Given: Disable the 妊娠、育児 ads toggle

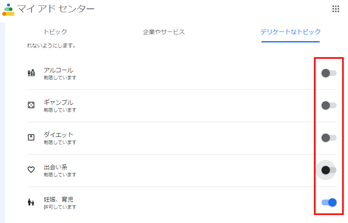Looking at the screenshot, I should [329, 202].
